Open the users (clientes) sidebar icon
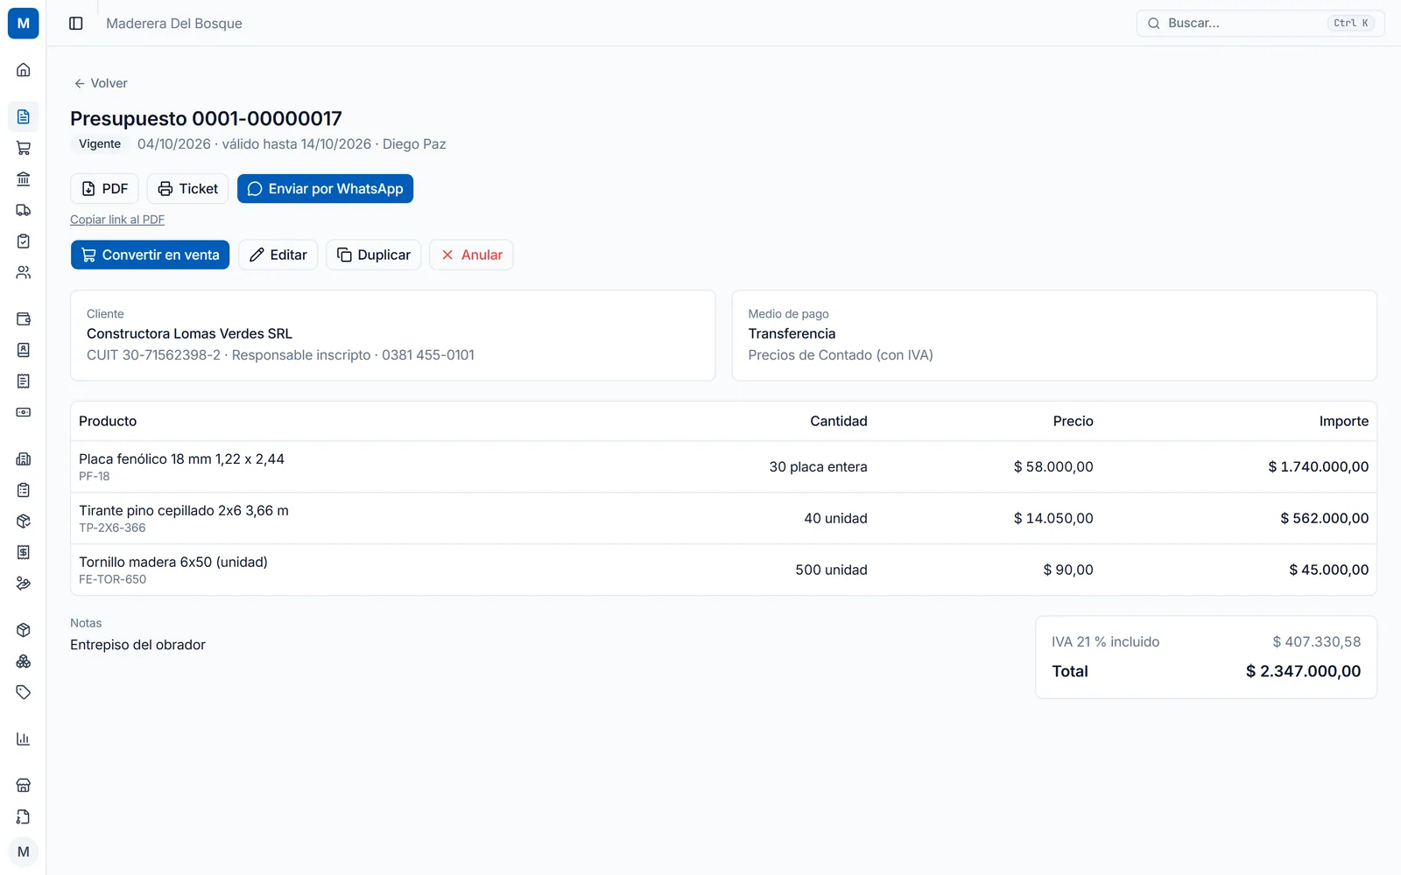Screen dimensions: 1401x875 [x=24, y=272]
